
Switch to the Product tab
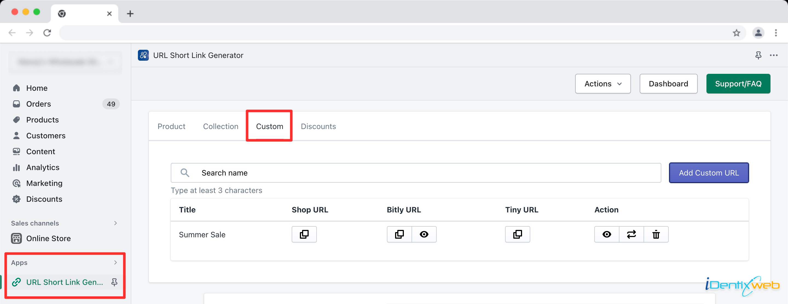pos(171,127)
